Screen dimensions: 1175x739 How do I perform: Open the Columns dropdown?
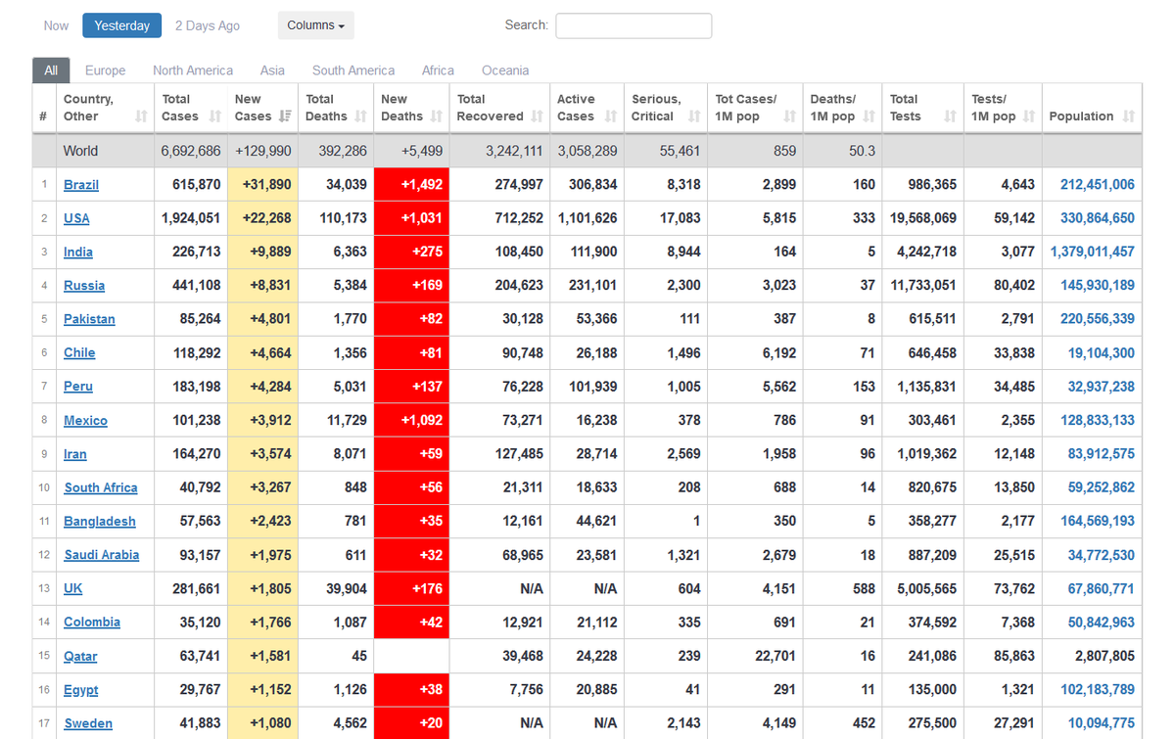[316, 25]
